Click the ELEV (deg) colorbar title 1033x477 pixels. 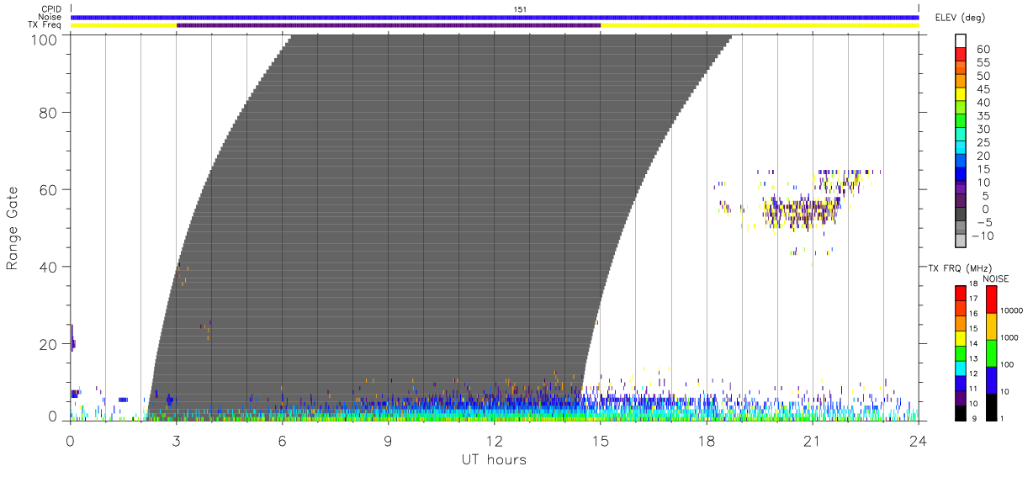click(x=960, y=18)
